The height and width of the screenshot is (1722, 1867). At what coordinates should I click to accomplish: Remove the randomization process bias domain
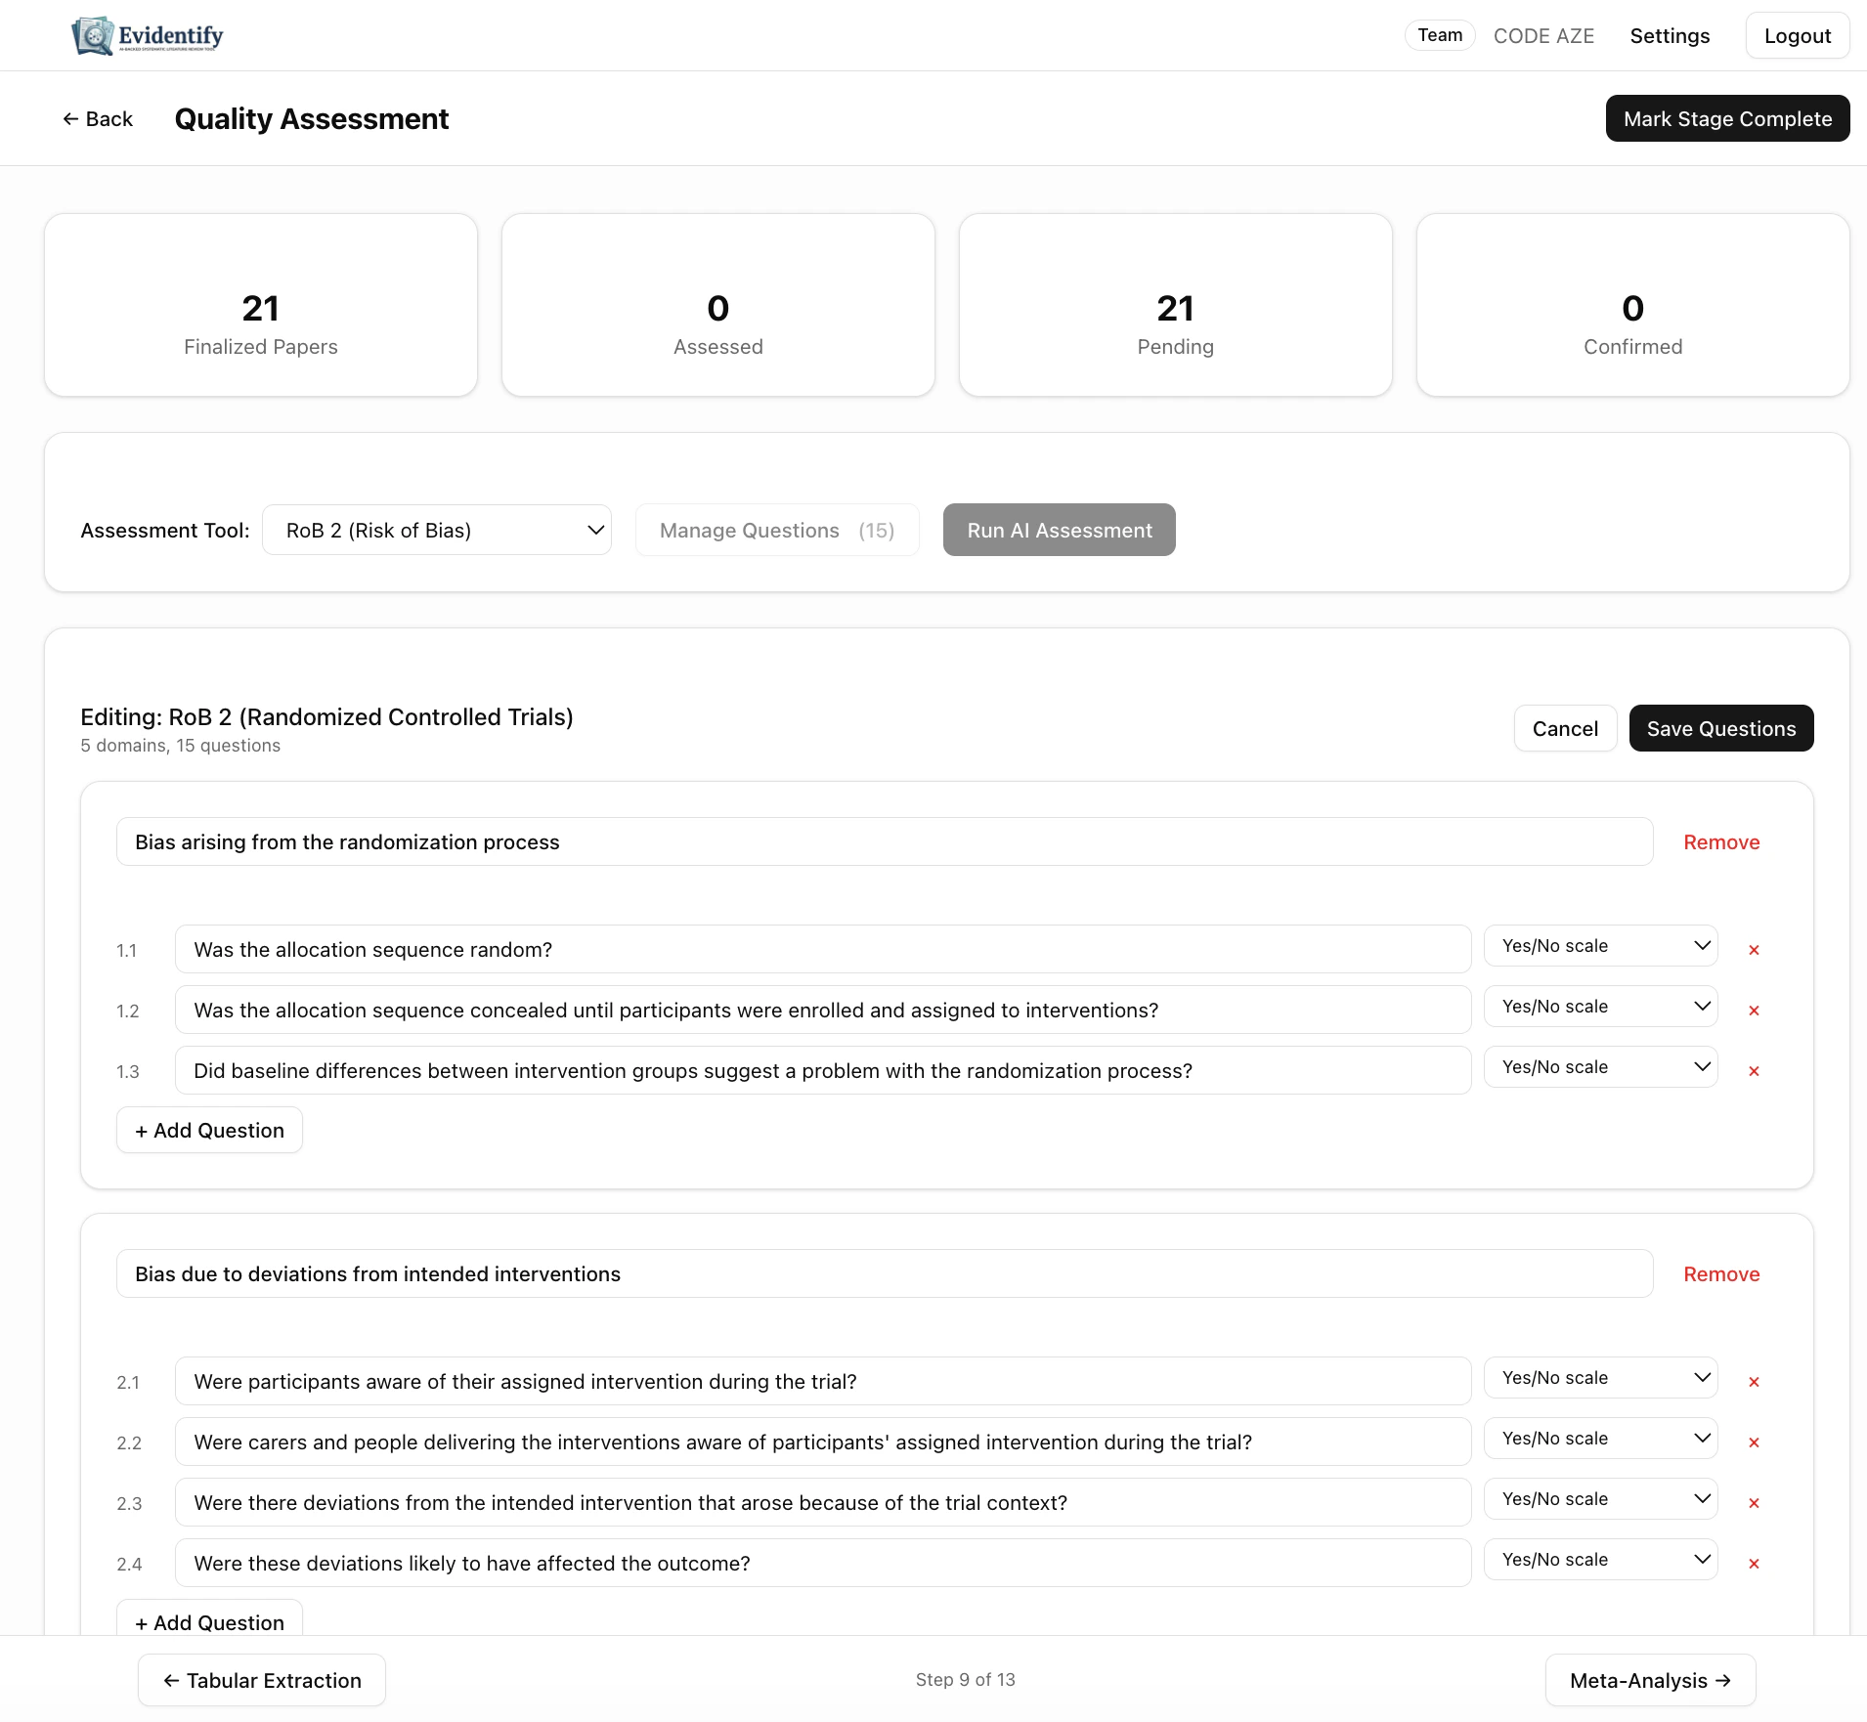[x=1720, y=841]
